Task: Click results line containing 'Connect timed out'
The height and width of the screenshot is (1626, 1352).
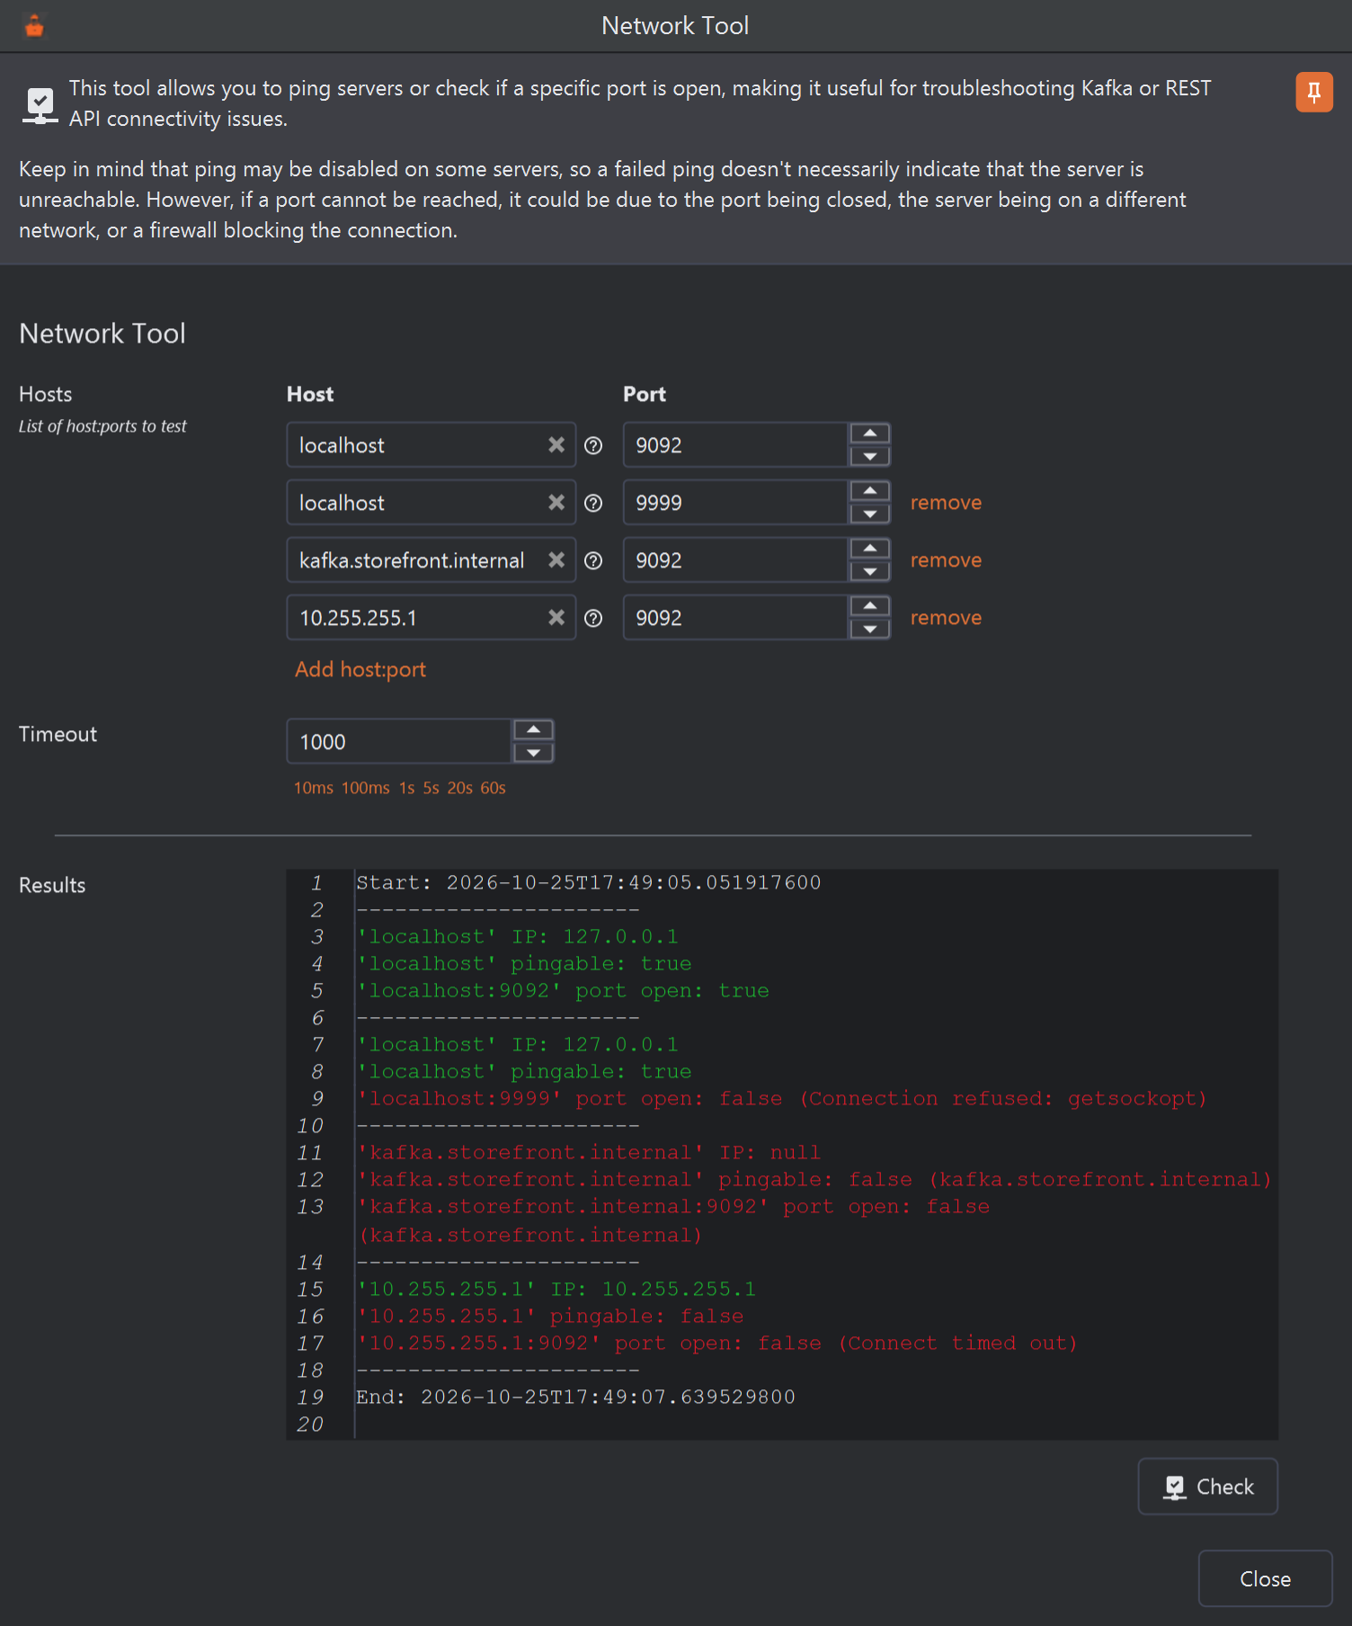Action: 716,1343
